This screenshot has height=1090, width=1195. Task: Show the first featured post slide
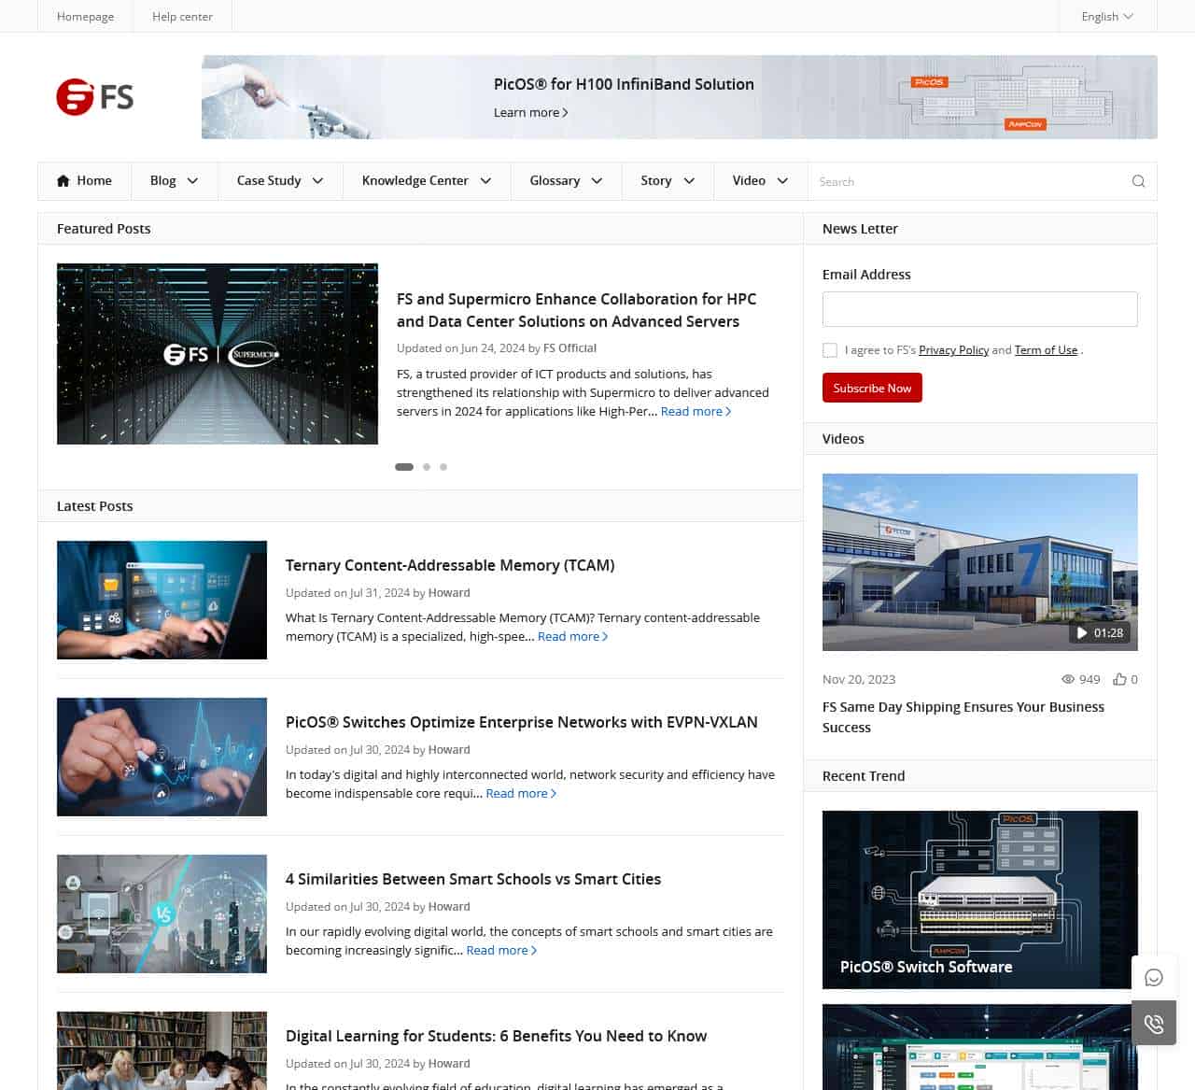pos(404,467)
